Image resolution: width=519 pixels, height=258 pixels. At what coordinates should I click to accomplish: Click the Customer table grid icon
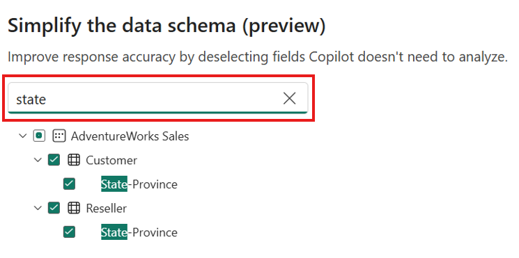[x=73, y=160]
